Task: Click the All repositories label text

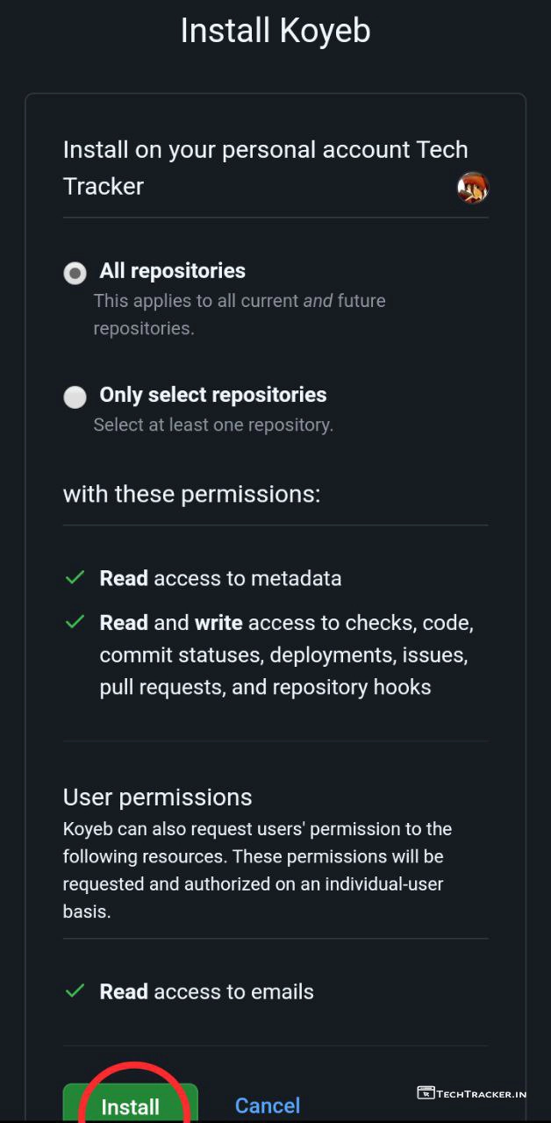Action: click(x=172, y=271)
